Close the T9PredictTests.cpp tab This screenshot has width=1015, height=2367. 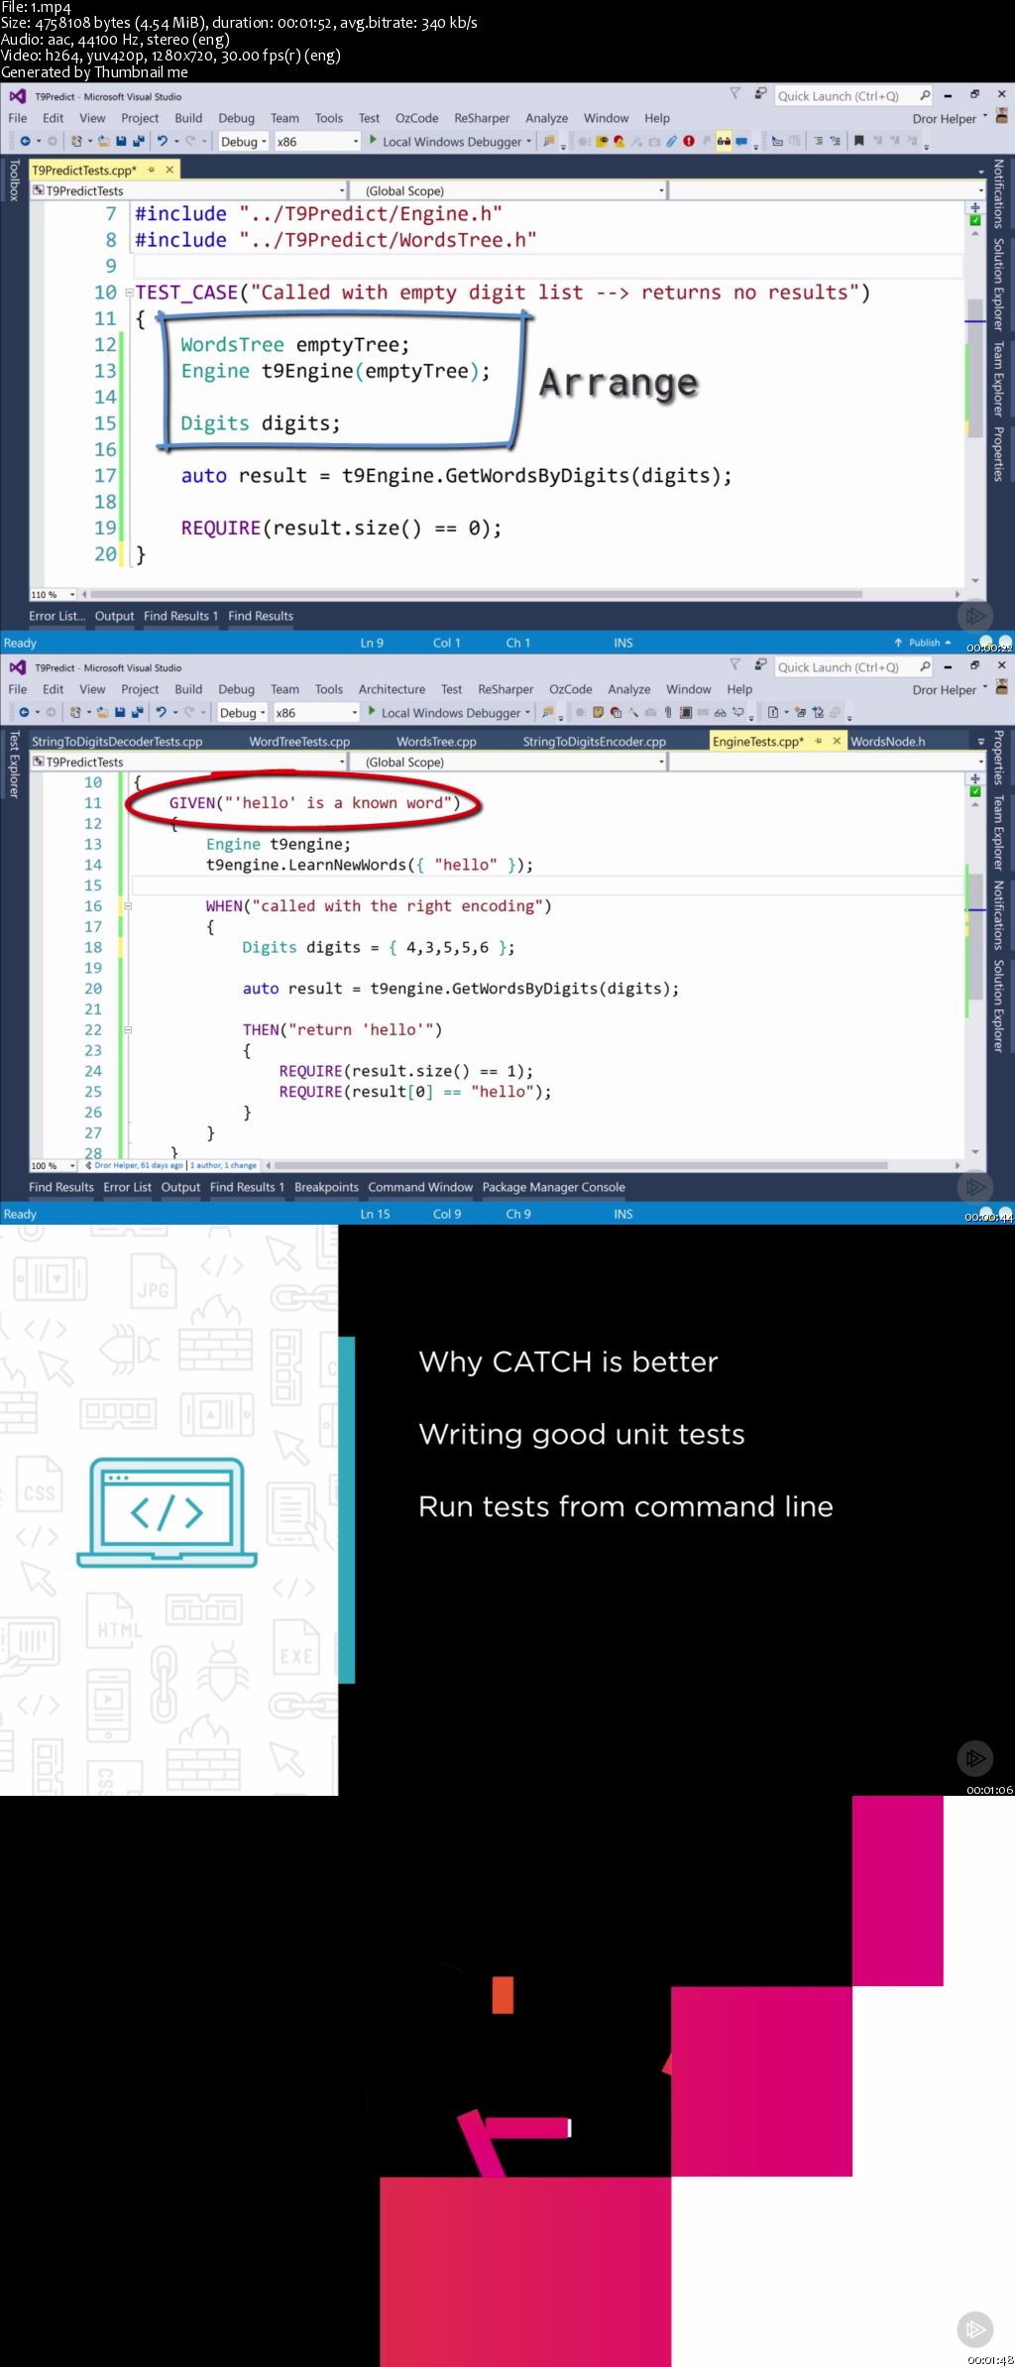[169, 171]
